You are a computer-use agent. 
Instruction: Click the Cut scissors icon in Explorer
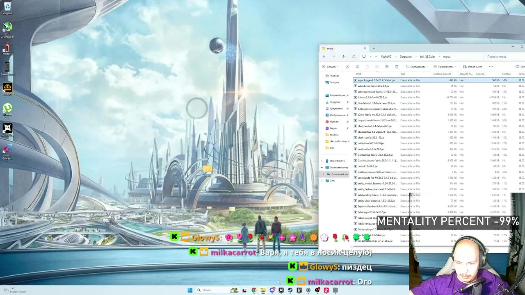[x=347, y=67]
